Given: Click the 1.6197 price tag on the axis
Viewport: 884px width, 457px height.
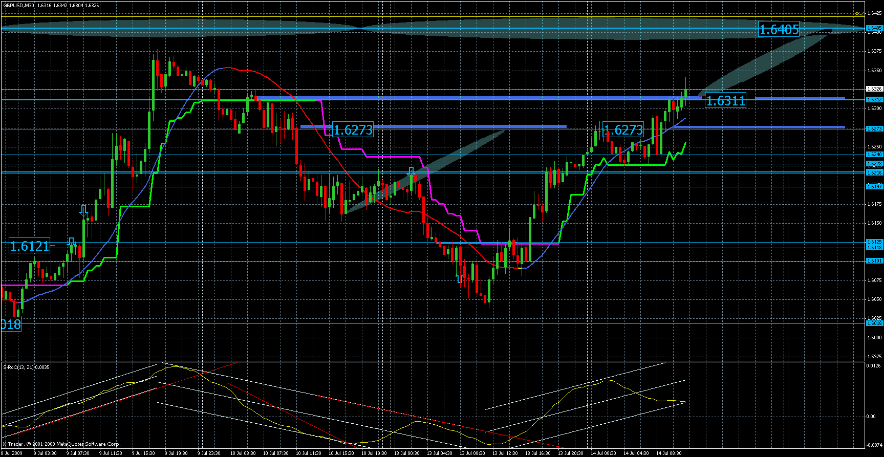Looking at the screenshot, I should point(874,187).
